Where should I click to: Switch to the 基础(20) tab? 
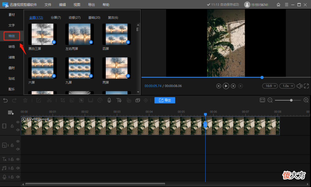coord(94,17)
